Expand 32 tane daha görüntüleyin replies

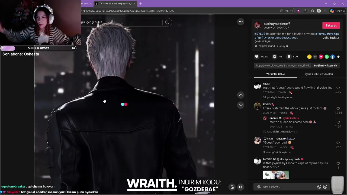(281, 132)
